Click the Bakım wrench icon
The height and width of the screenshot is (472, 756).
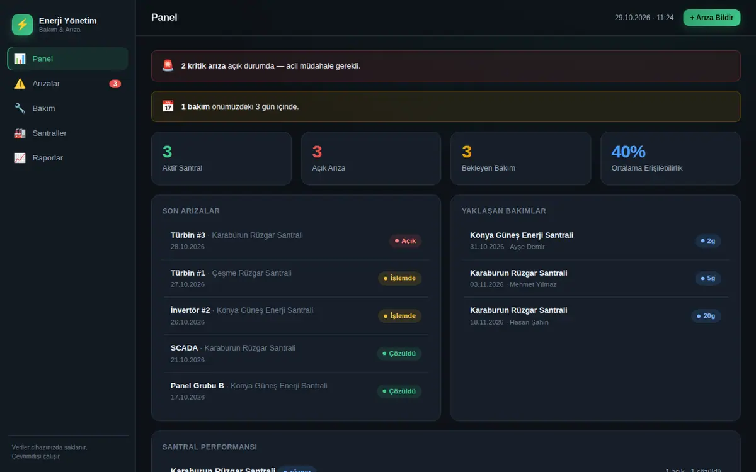click(20, 108)
